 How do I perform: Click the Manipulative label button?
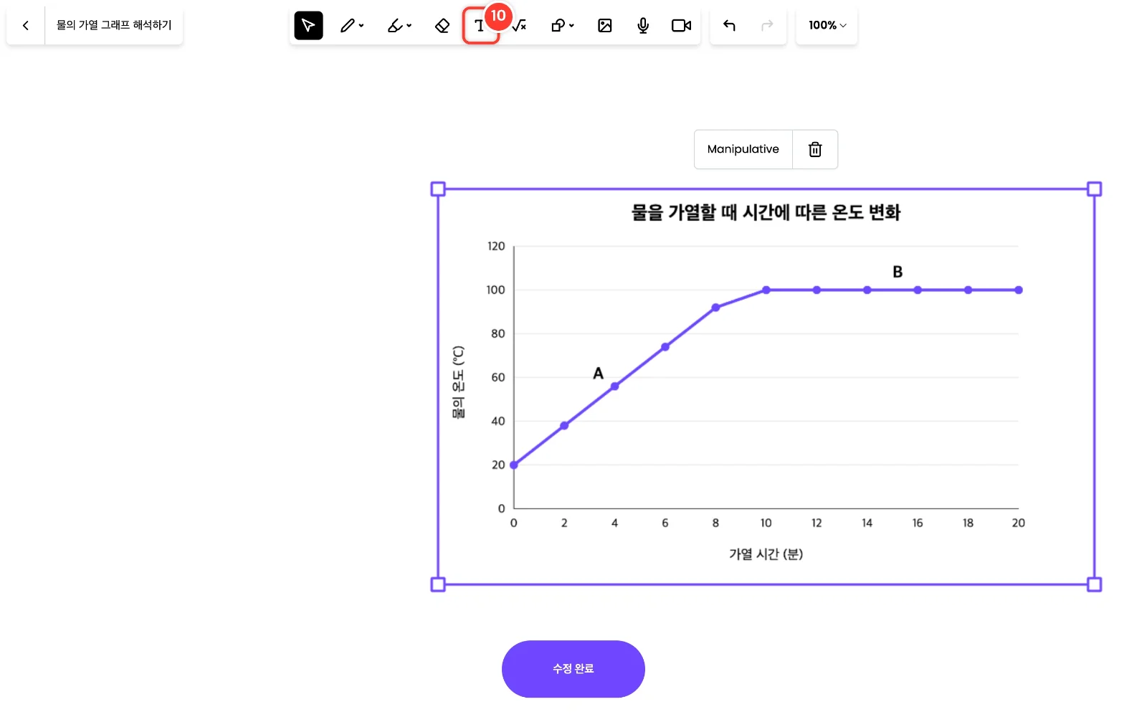(743, 149)
